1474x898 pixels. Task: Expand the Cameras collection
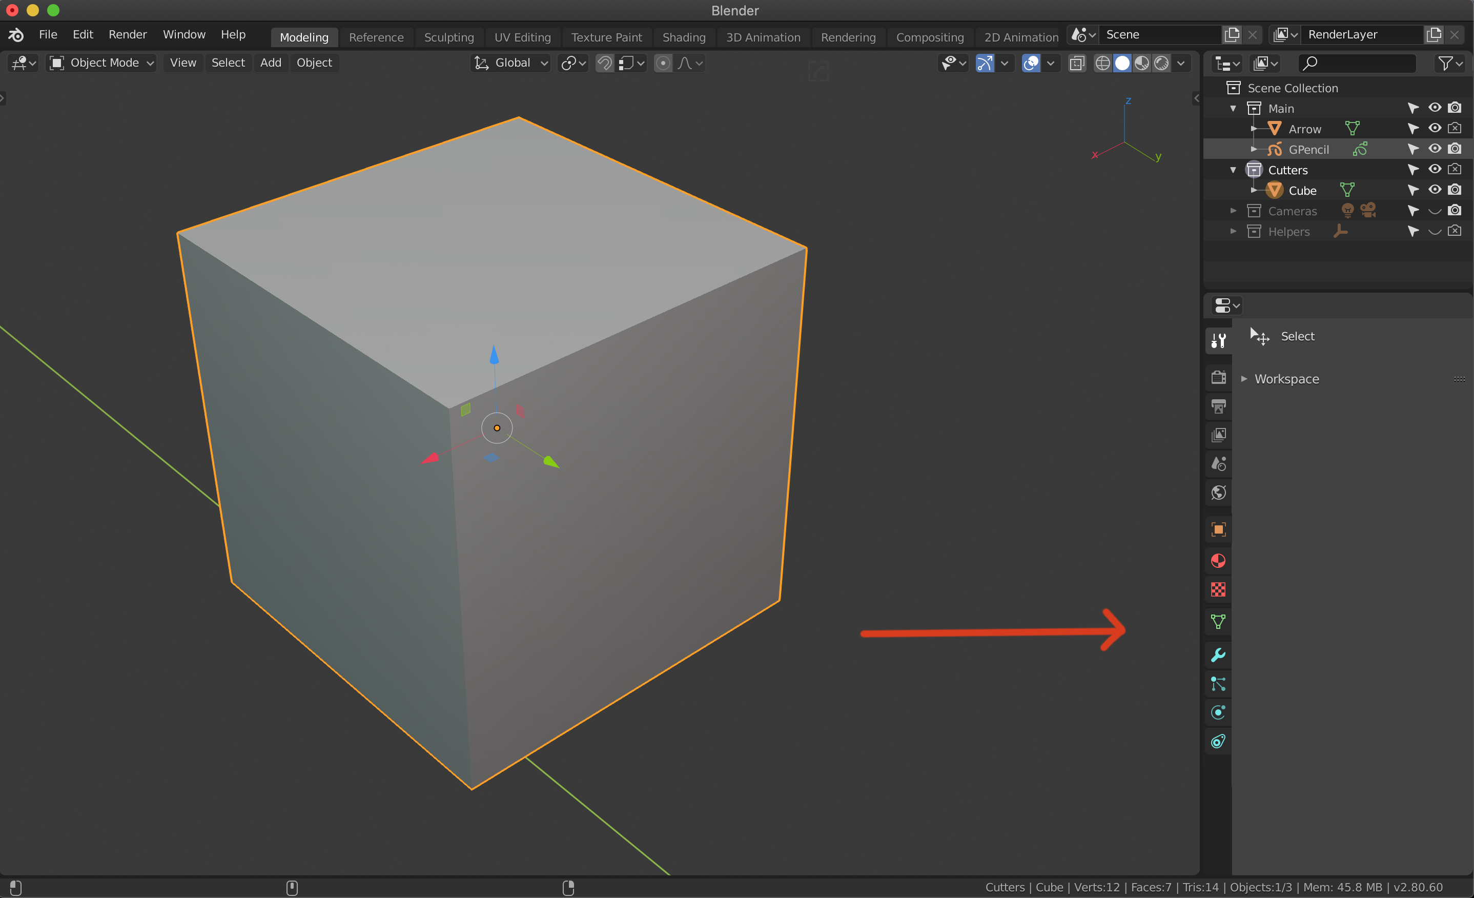1233,211
